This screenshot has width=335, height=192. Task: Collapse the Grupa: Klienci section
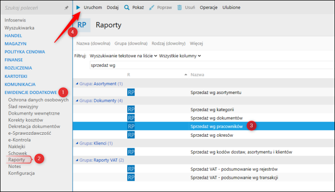(x=77, y=143)
